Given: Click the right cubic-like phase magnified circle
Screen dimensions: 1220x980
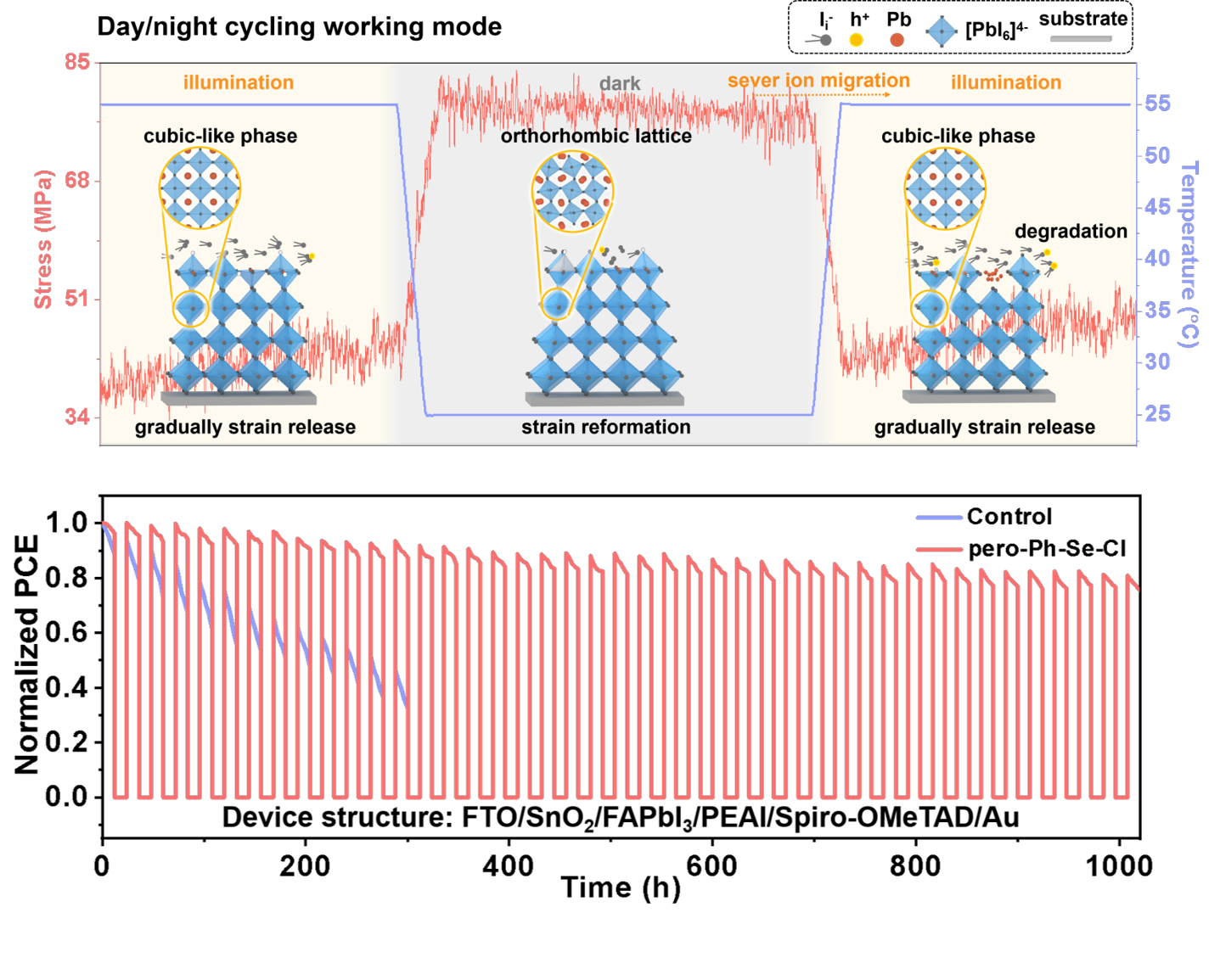Looking at the screenshot, I should pyautogui.click(x=945, y=189).
